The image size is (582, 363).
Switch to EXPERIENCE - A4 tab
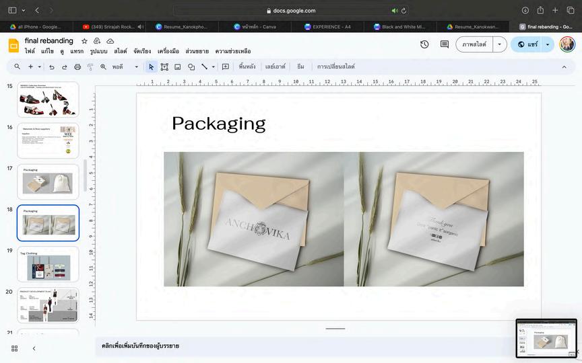327,27
